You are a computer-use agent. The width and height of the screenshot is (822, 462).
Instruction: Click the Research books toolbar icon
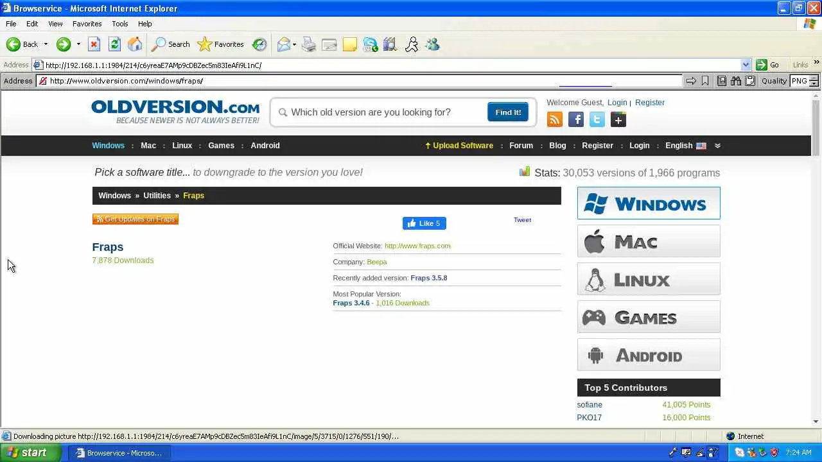(x=390, y=44)
